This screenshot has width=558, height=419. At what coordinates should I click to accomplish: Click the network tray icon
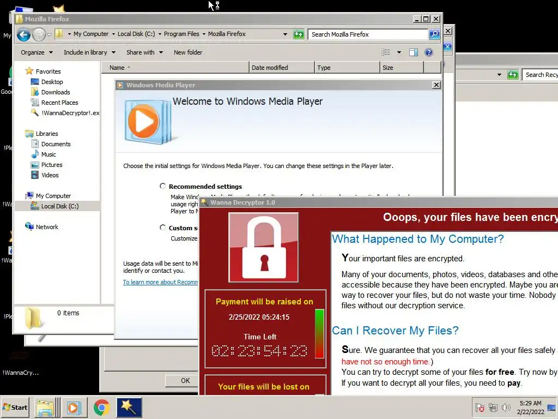493,407
